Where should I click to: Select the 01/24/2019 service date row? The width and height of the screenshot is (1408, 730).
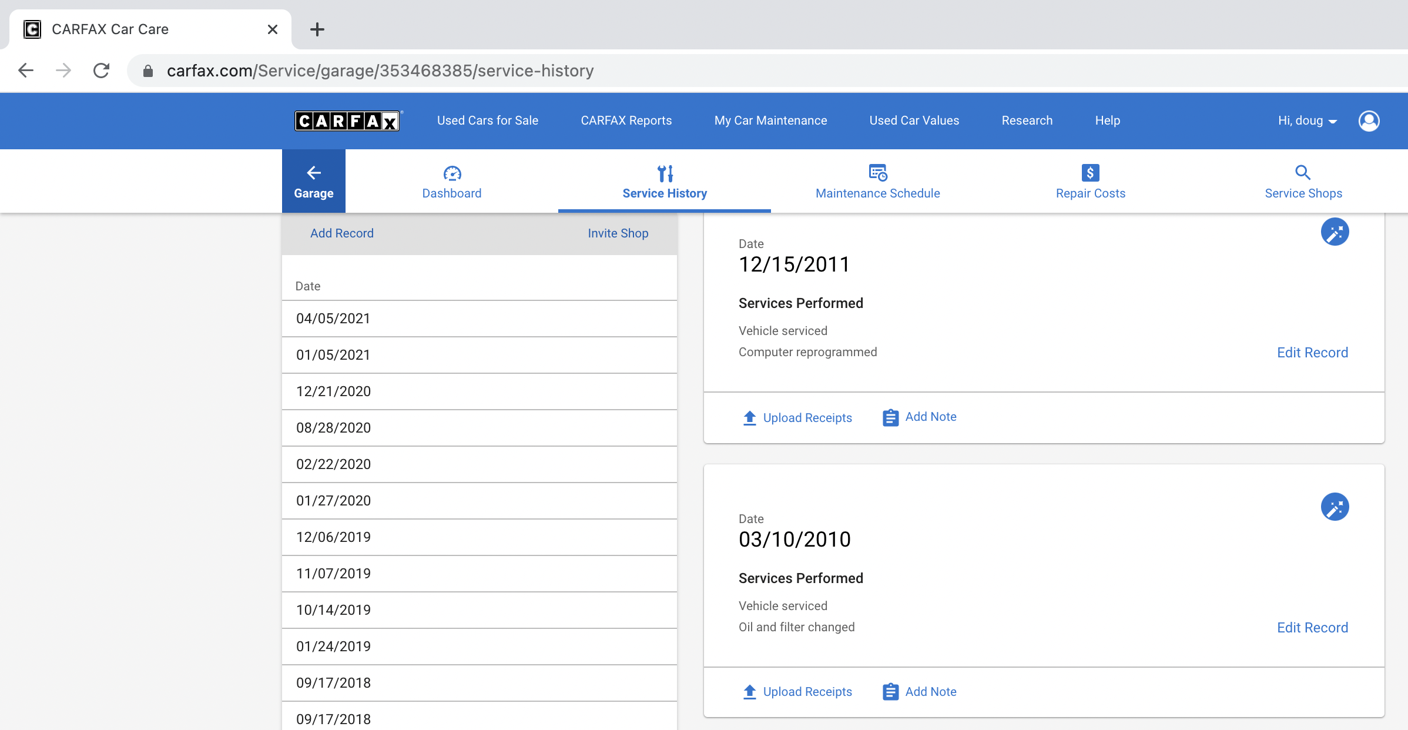[x=480, y=647]
